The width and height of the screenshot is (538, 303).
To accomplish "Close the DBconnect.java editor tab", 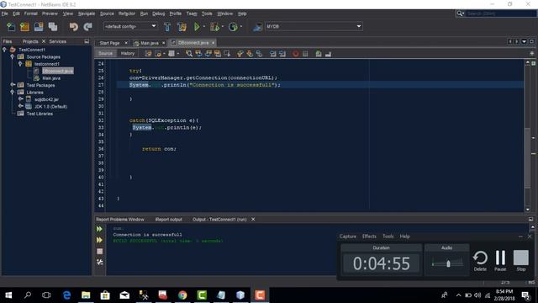I will (213, 43).
